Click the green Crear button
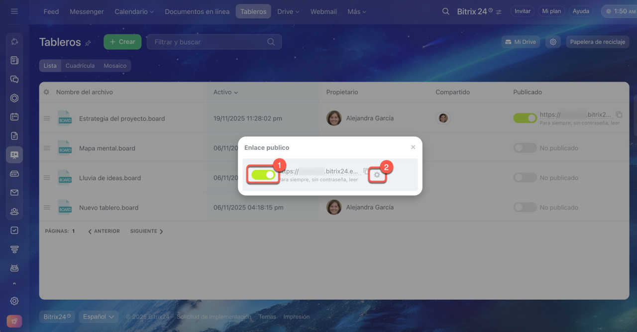The width and height of the screenshot is (637, 332). point(122,42)
